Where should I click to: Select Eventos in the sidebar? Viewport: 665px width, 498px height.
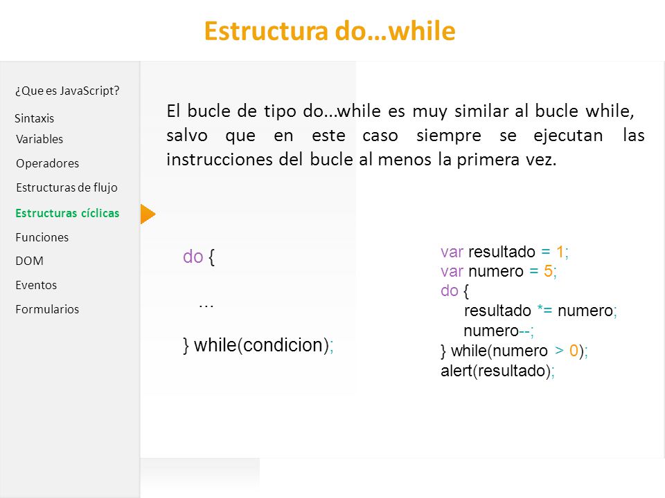[x=36, y=285]
